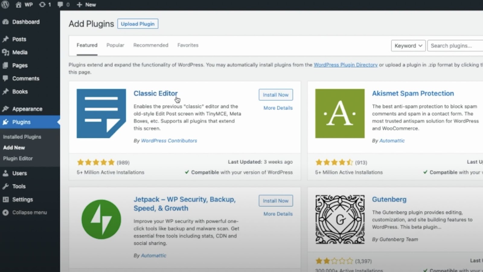Select Add New in Plugins submenu

click(x=14, y=148)
